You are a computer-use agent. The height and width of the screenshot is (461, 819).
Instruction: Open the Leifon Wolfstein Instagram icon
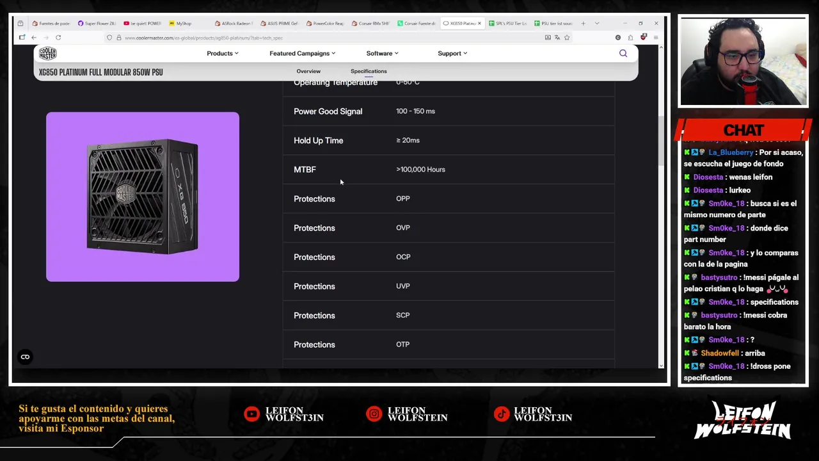(x=374, y=414)
